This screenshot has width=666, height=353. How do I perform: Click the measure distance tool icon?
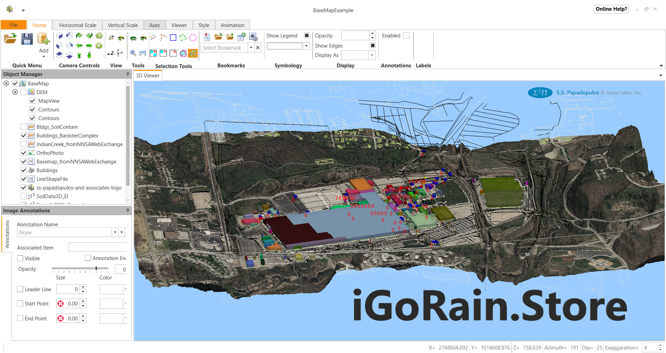point(142,53)
